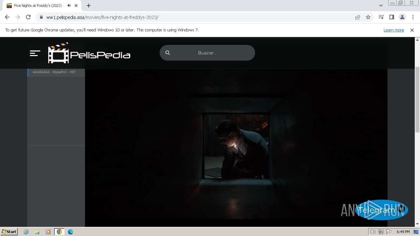This screenshot has width=420, height=236.
Task: Click the search magnifier icon
Action: (168, 53)
